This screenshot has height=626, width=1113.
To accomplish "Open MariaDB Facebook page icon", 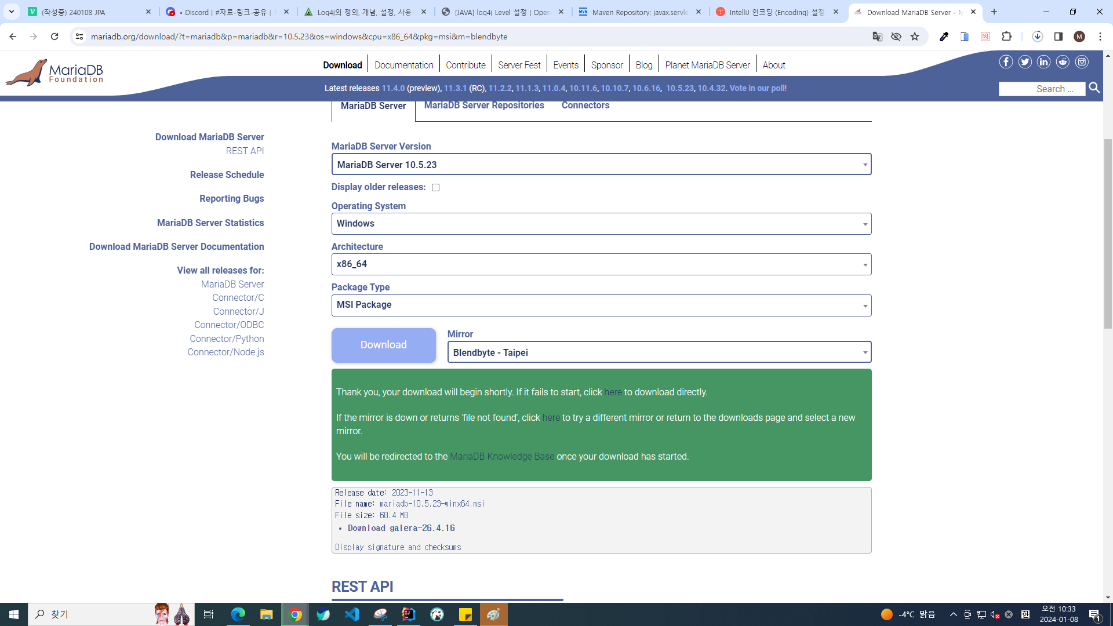I will [x=1006, y=62].
